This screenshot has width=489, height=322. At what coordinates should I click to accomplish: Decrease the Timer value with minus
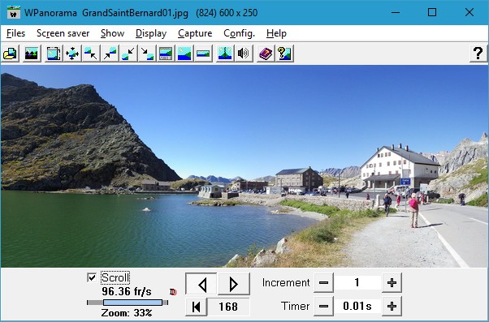[323, 306]
